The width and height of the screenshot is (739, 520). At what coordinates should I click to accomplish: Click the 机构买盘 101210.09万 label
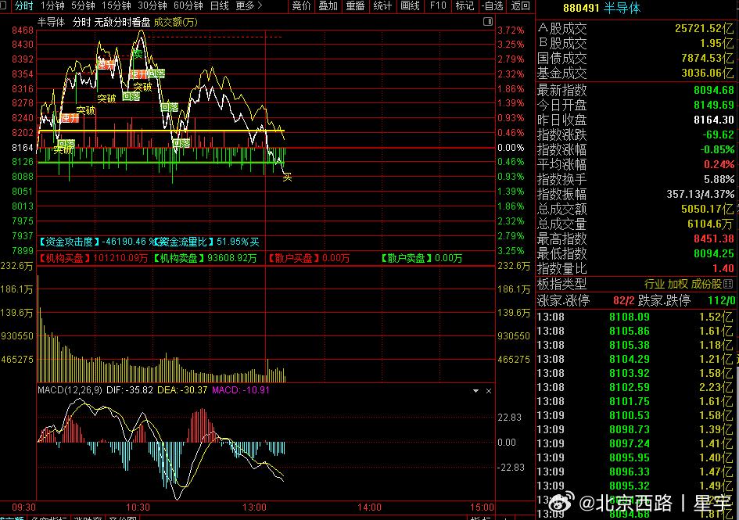click(93, 258)
